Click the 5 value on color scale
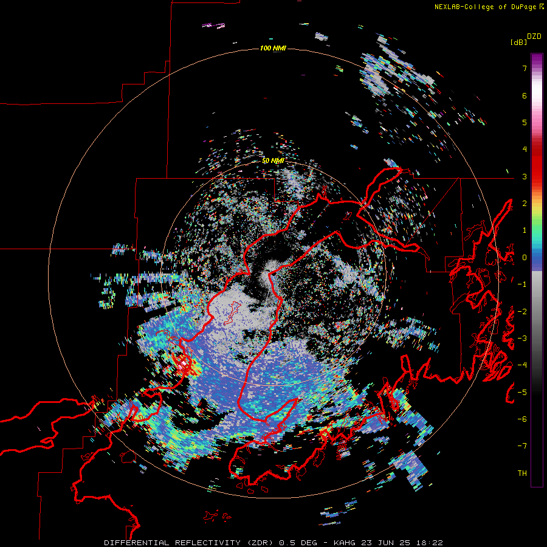Screen dimensions: 547x547 click(x=525, y=122)
